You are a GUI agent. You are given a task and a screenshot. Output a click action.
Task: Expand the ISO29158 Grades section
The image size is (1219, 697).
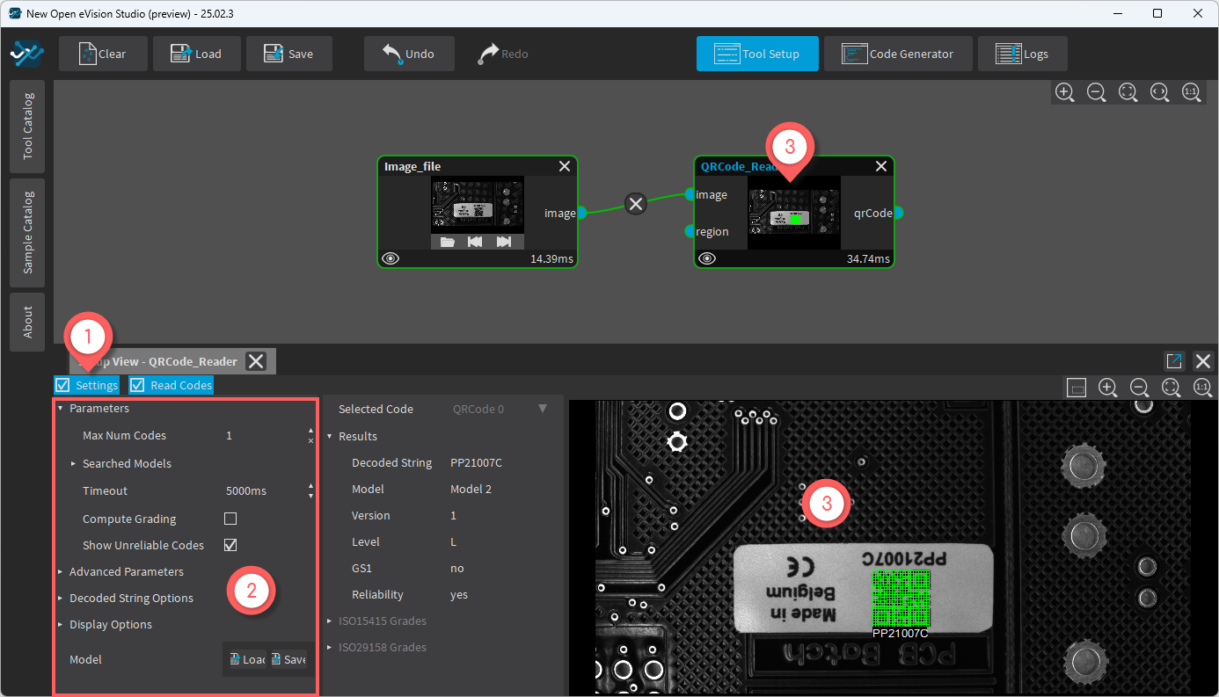[x=330, y=647]
